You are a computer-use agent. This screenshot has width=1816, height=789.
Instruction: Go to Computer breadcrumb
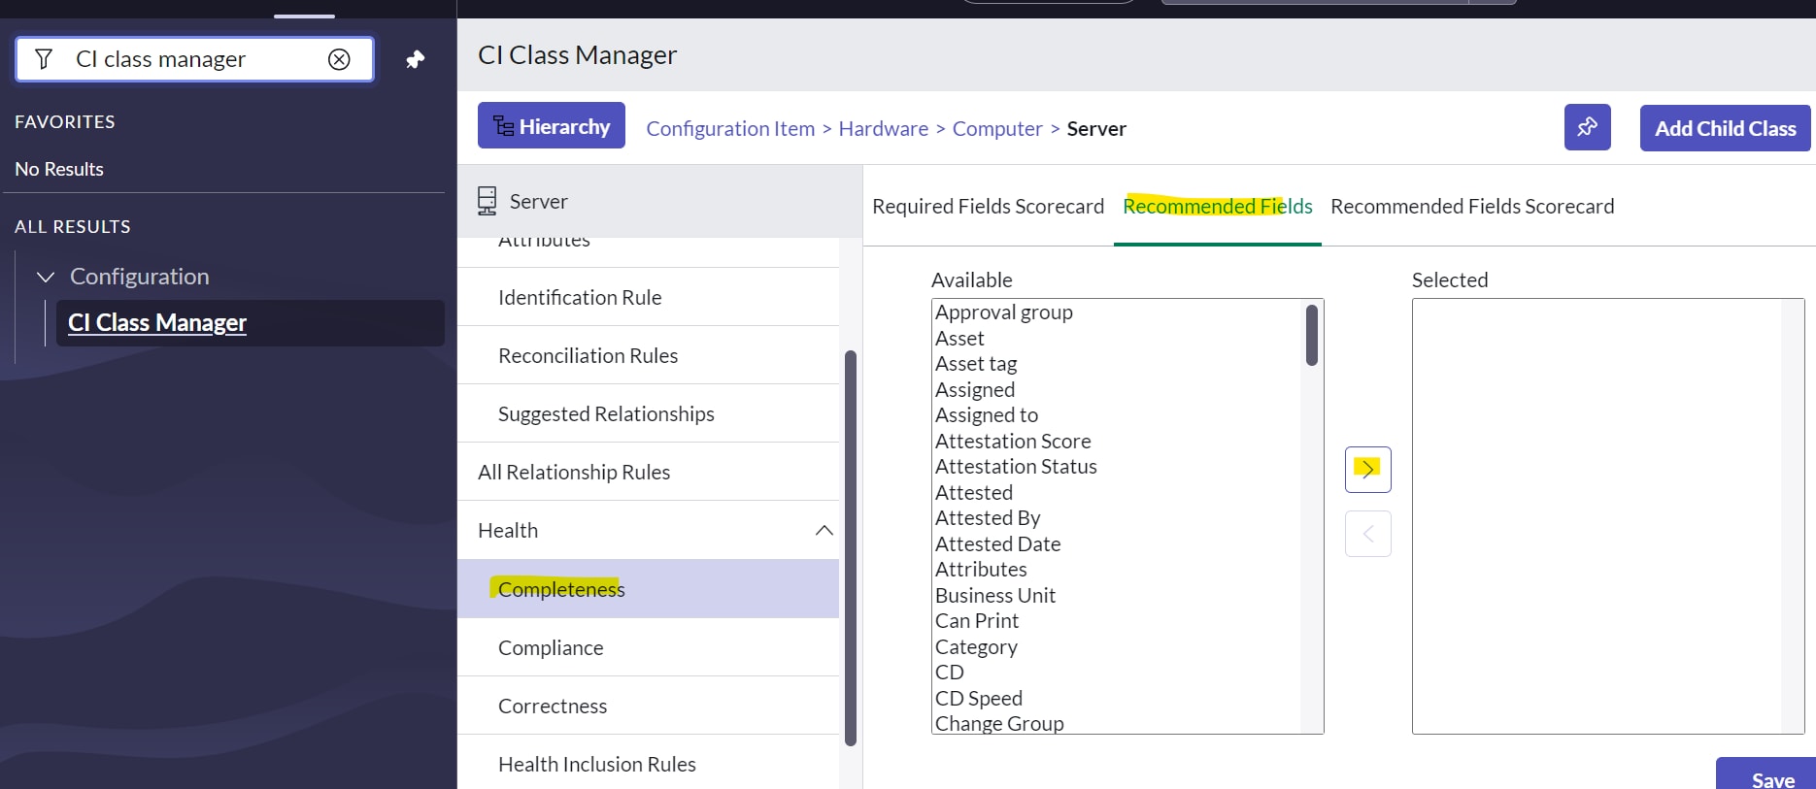point(997,128)
